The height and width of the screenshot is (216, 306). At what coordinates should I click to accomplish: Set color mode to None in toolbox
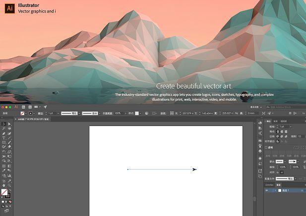click(x=10, y=202)
